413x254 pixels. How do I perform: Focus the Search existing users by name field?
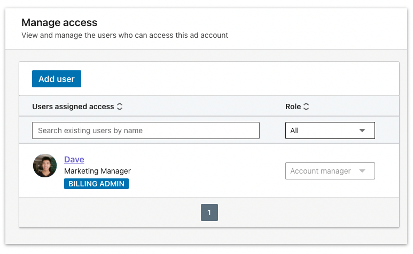click(145, 130)
